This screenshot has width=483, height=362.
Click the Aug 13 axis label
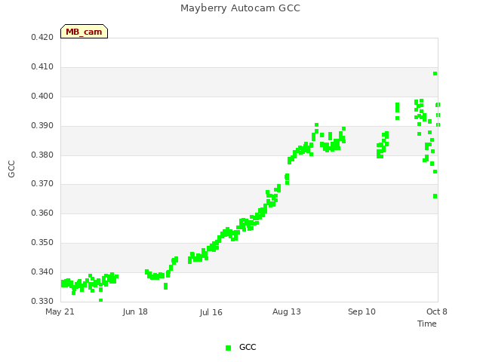[x=287, y=311]
